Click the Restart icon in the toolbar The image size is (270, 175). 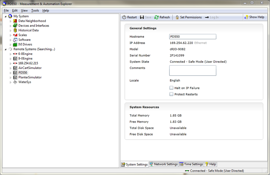[124, 17]
